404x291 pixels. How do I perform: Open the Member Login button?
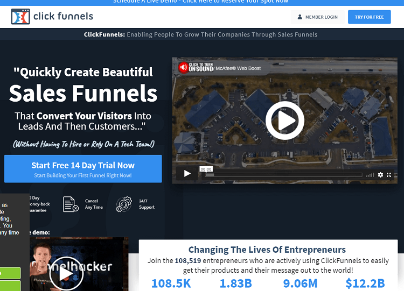pos(317,17)
